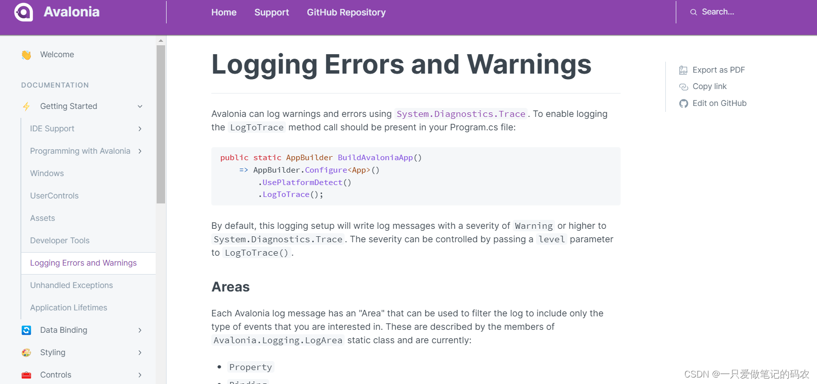Click the Avalonia logo icon
The width and height of the screenshot is (817, 384).
pyautogui.click(x=23, y=12)
